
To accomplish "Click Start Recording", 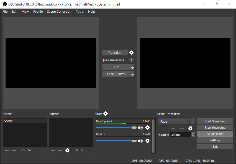I will tap(215, 128).
